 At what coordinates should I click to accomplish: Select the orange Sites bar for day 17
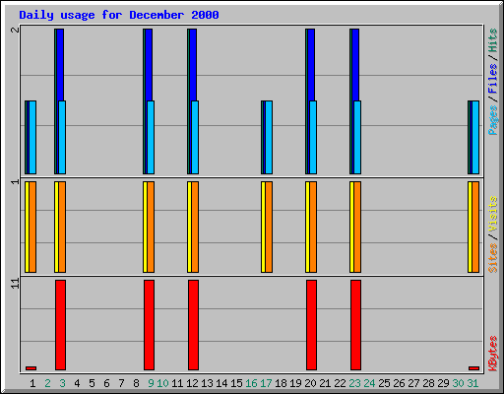[269, 227]
